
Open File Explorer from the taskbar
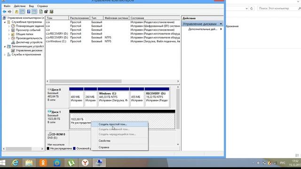coord(29,163)
